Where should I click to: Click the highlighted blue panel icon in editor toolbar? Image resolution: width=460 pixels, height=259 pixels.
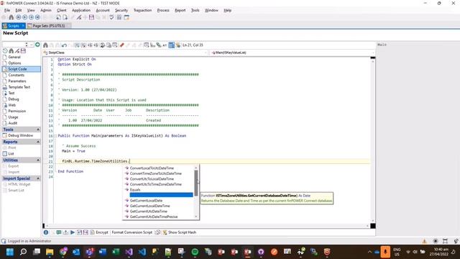click(x=172, y=45)
